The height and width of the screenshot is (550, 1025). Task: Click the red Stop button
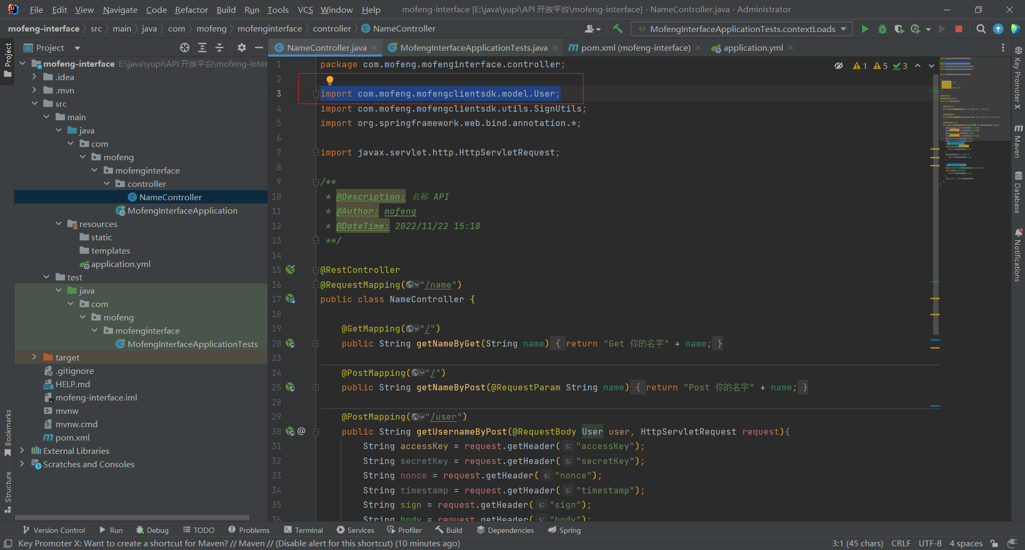(x=959, y=29)
